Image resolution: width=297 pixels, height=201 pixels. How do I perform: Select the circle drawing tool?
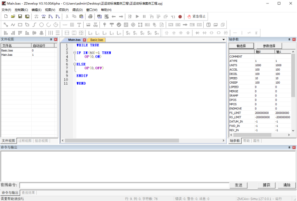[41, 24]
